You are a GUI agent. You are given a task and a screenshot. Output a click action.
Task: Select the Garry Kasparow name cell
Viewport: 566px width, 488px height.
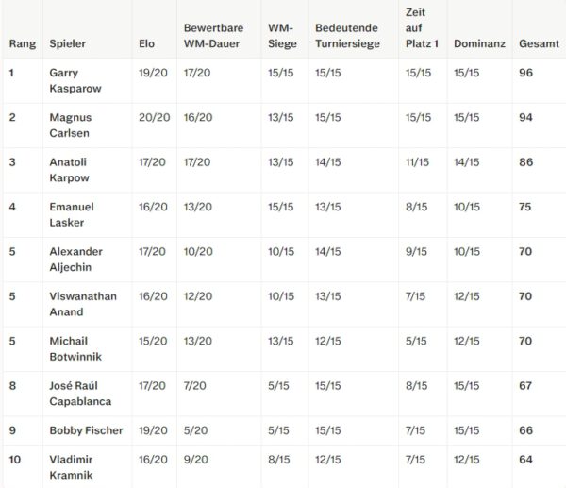pos(75,80)
